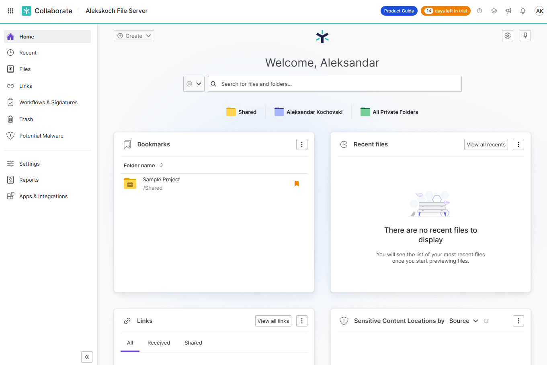Click the Sensitive Content info icon
This screenshot has width=547, height=365.
[x=486, y=321]
